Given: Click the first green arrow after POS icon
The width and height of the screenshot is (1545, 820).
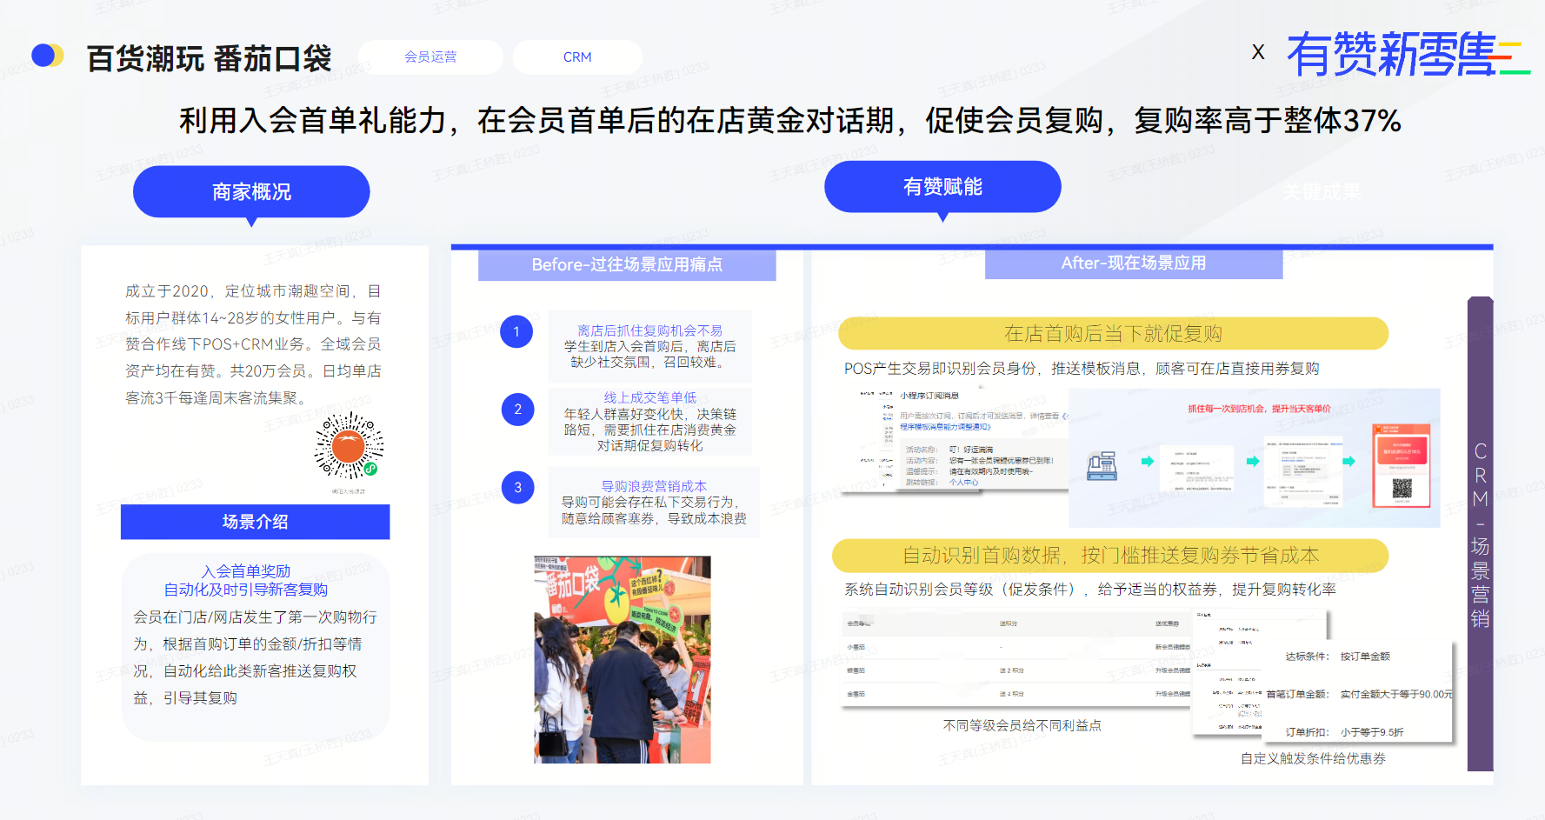Looking at the screenshot, I should click(x=1148, y=461).
